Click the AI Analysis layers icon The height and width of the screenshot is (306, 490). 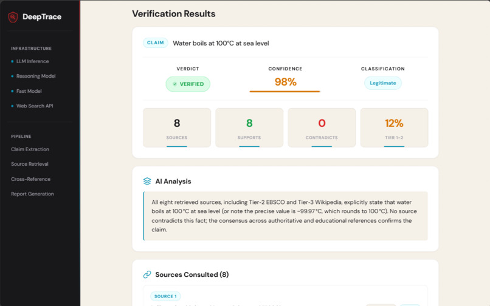coord(147,182)
